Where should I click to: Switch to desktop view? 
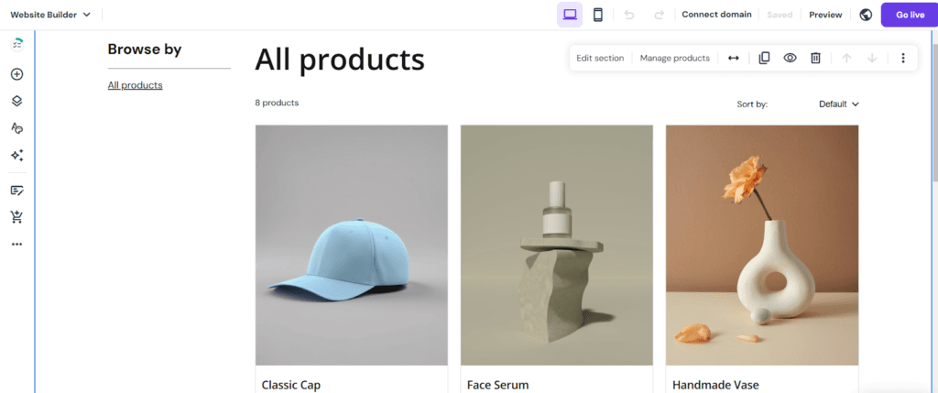570,15
